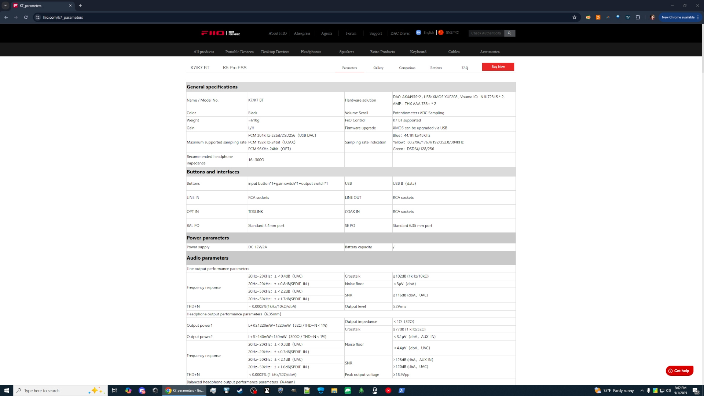704x396 pixels.
Task: Click the FiiO logo in the site header
Action: click(x=220, y=33)
